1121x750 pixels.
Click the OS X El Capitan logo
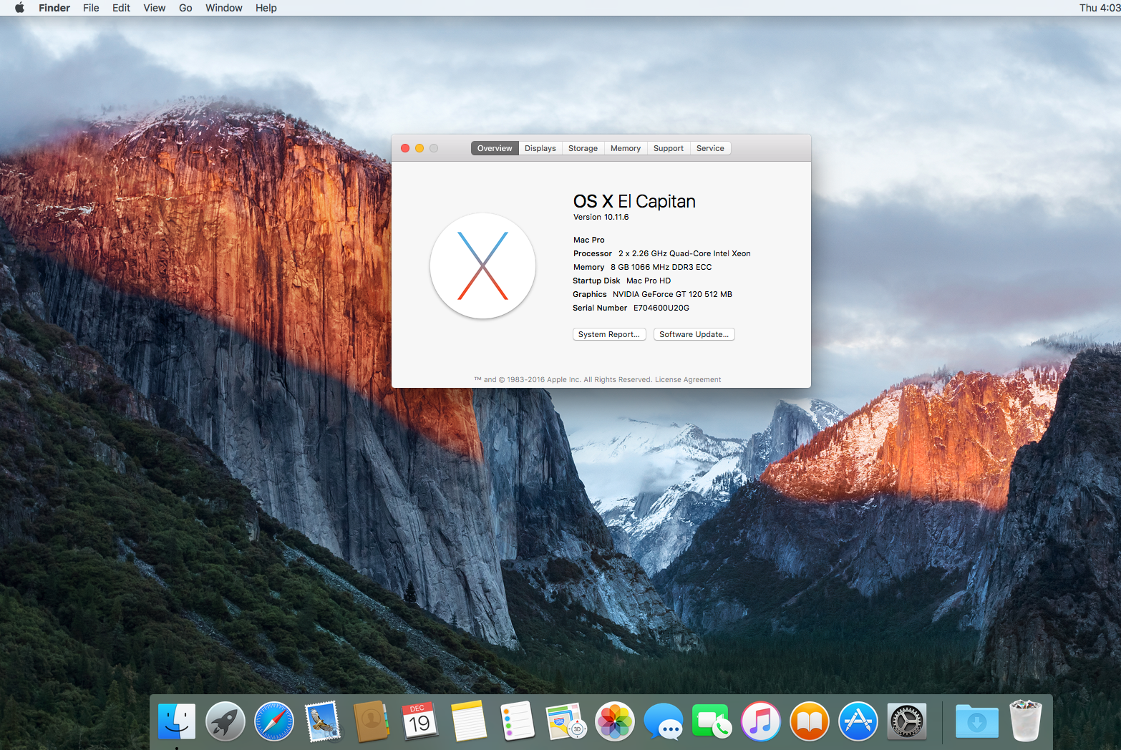point(482,266)
